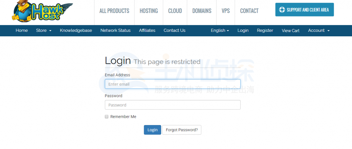This screenshot has width=352, height=149.
Task: Go to View Cart
Action: point(290,30)
